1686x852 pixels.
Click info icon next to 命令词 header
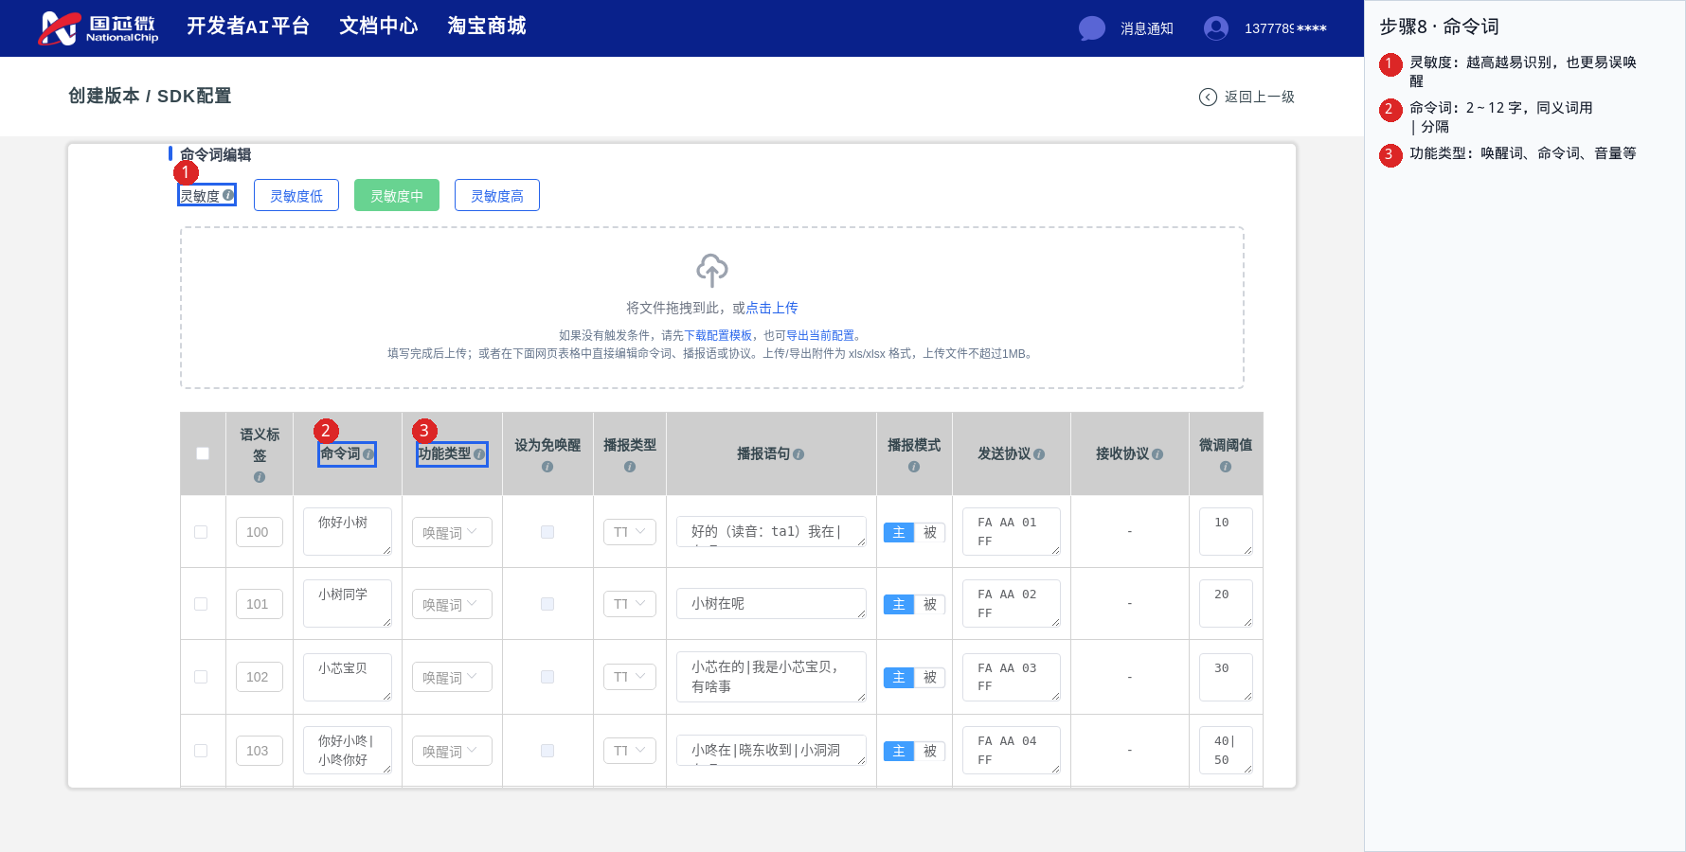click(368, 454)
